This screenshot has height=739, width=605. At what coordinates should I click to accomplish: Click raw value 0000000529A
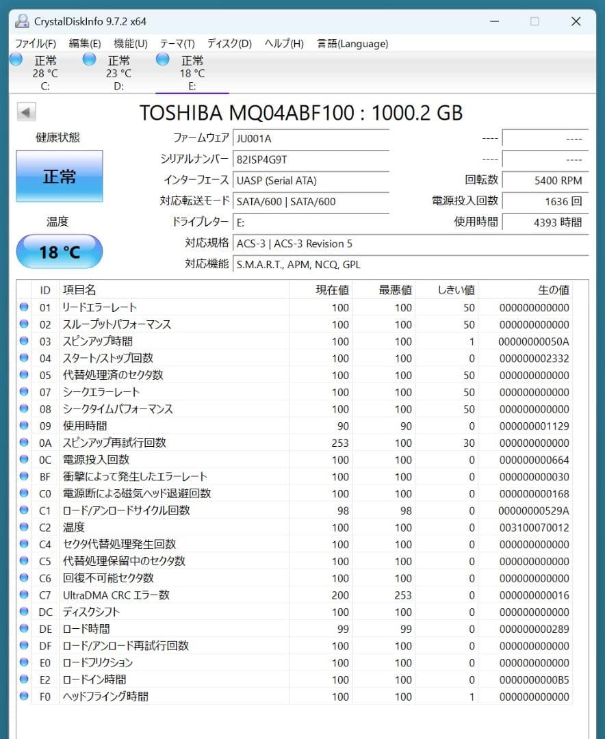point(533,510)
